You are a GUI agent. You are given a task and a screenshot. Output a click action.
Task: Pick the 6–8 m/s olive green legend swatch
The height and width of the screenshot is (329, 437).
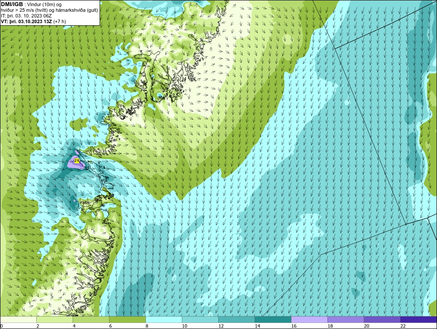pos(127,319)
